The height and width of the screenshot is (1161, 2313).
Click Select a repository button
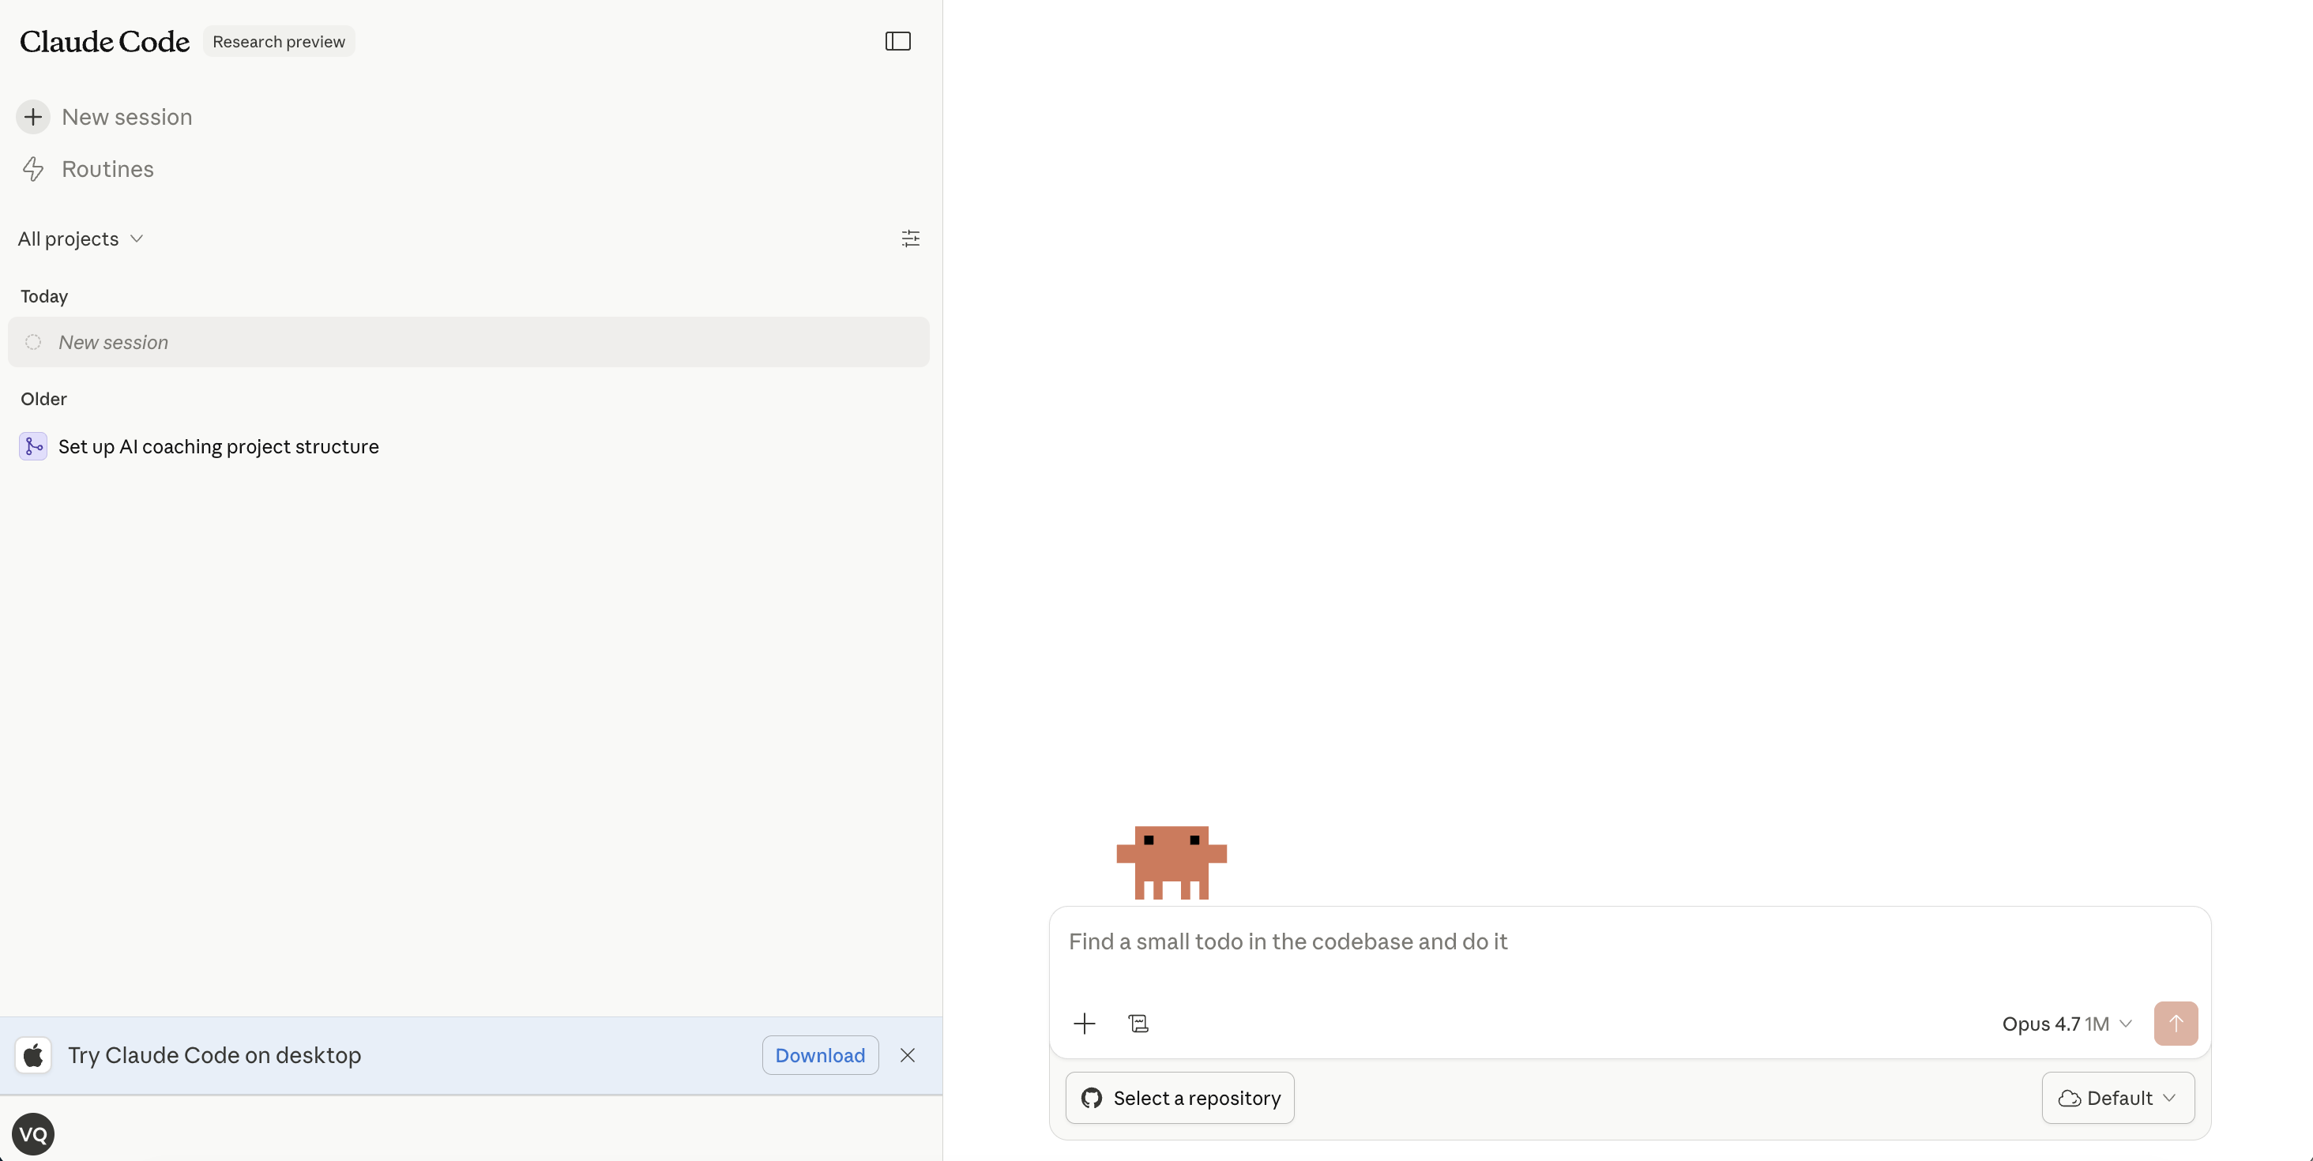point(1179,1097)
